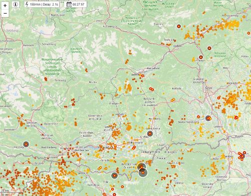This screenshot has height=196, width=251.
Task: Select the large grey strike circle at Bad Eisenkappel
Action: click(x=143, y=172)
